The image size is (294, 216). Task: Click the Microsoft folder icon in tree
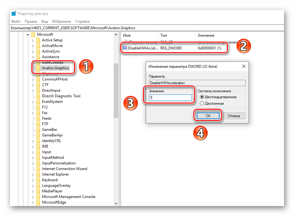(33, 34)
